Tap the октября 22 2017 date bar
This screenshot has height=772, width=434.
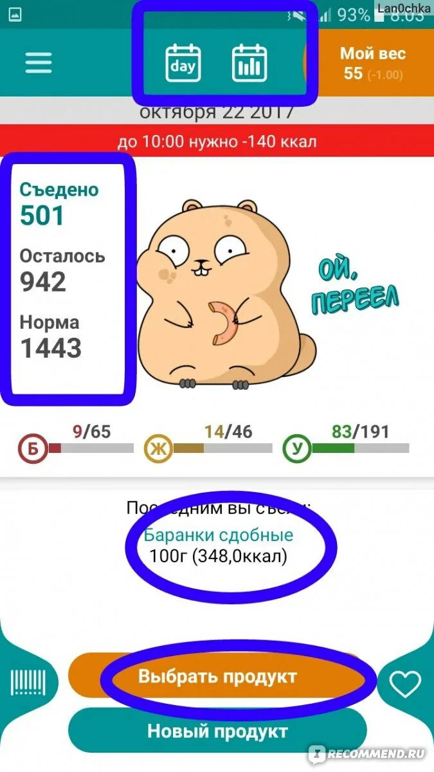tap(217, 112)
